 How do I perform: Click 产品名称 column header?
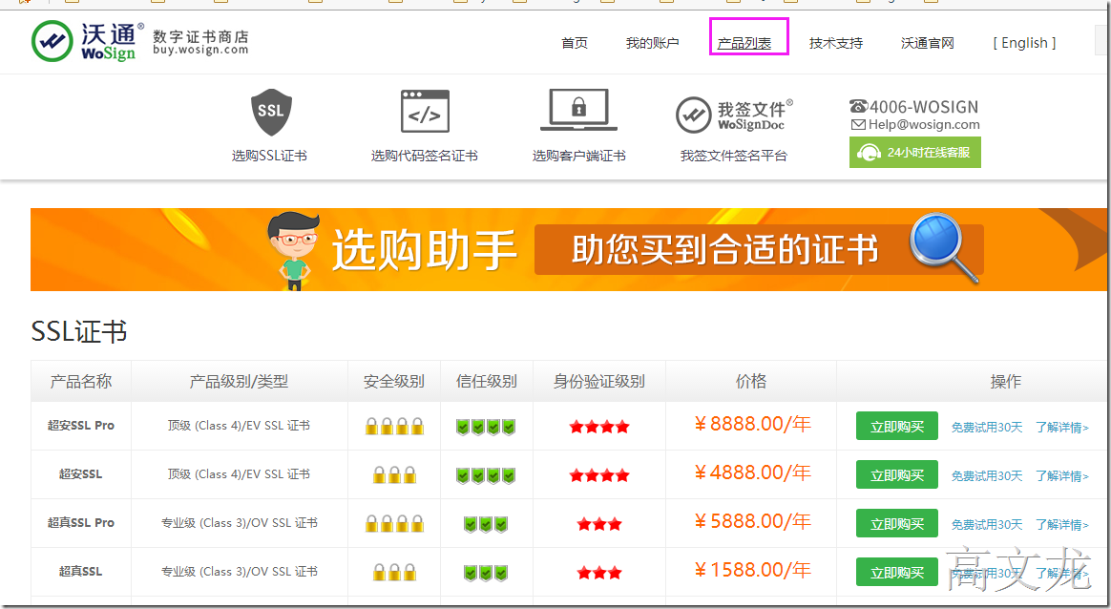(x=81, y=382)
